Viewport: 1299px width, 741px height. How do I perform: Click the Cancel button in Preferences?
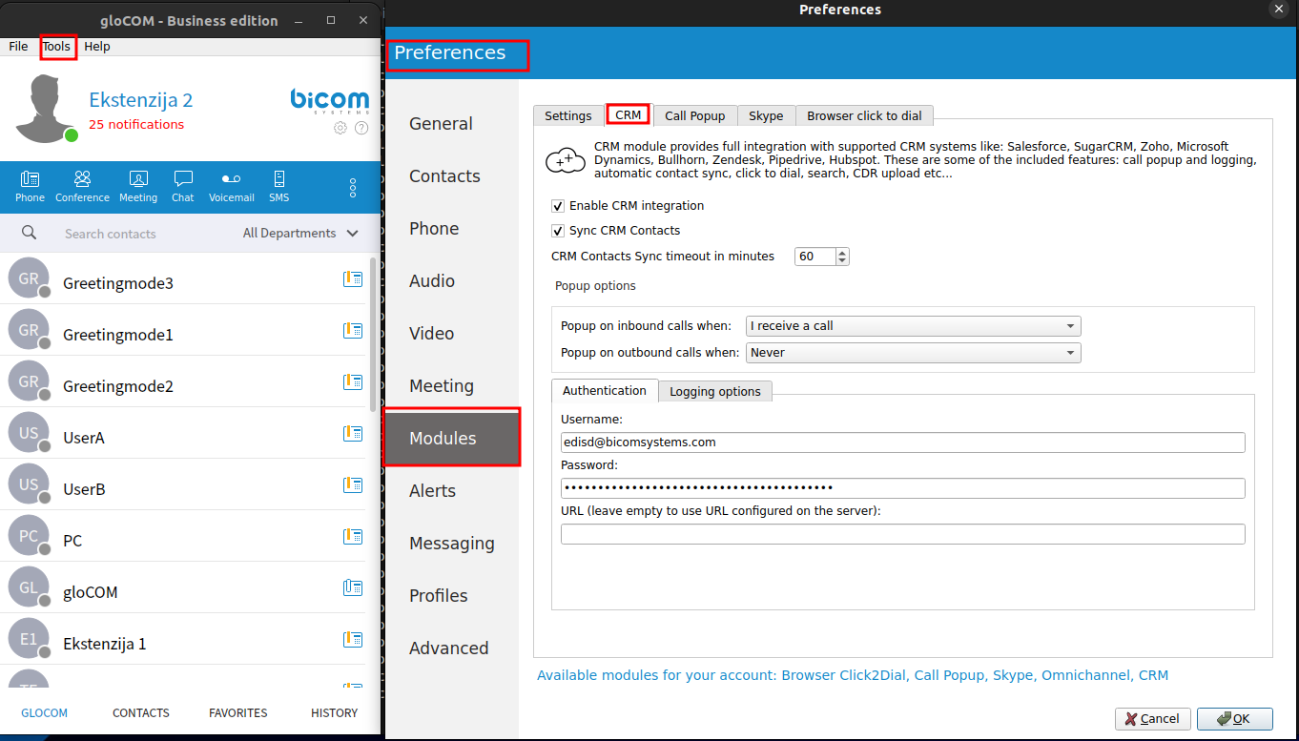(1152, 718)
